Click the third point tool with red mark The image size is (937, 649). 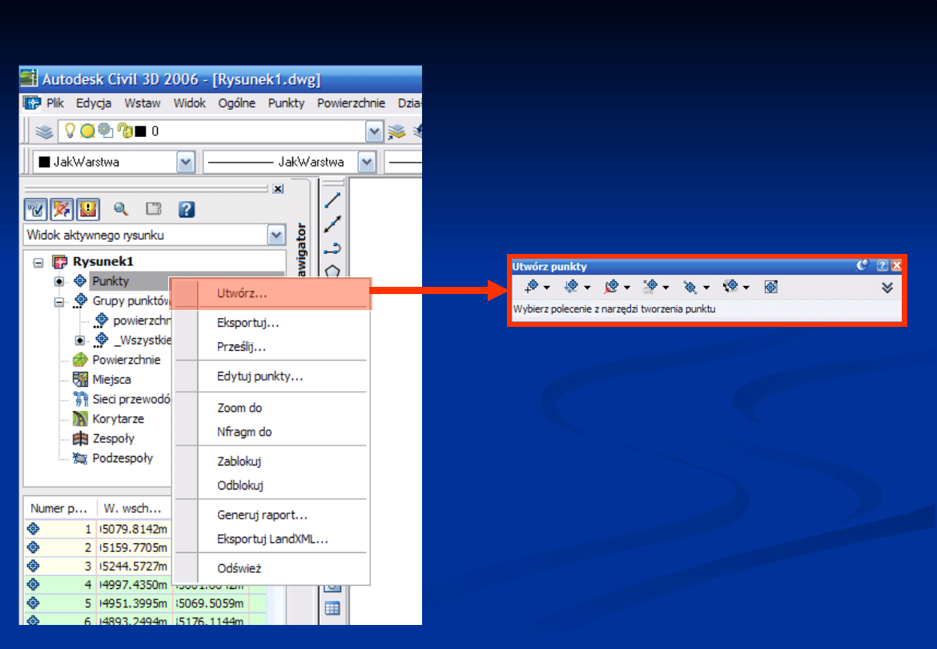pyautogui.click(x=611, y=287)
